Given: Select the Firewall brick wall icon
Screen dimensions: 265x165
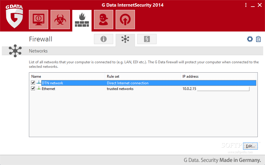Looking at the screenshot, I should pyautogui.click(x=82, y=20).
